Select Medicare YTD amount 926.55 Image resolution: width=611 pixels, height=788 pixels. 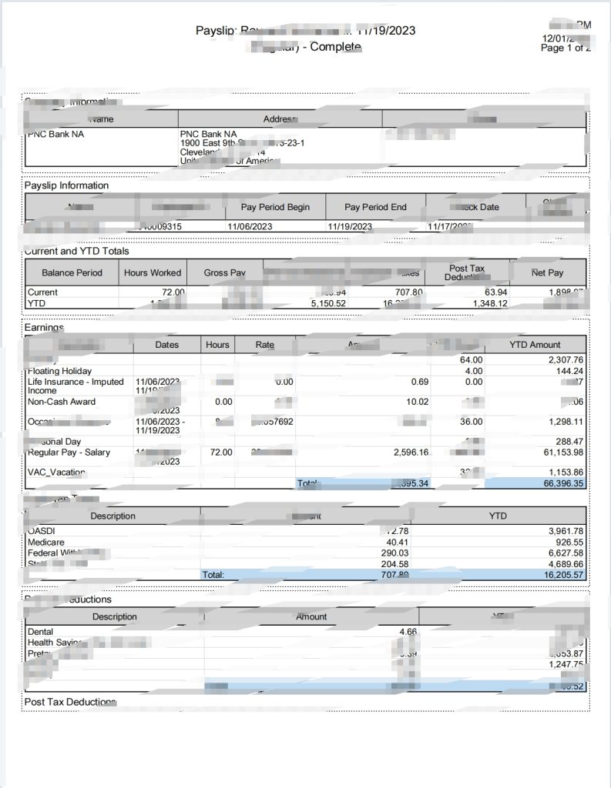[x=569, y=543]
